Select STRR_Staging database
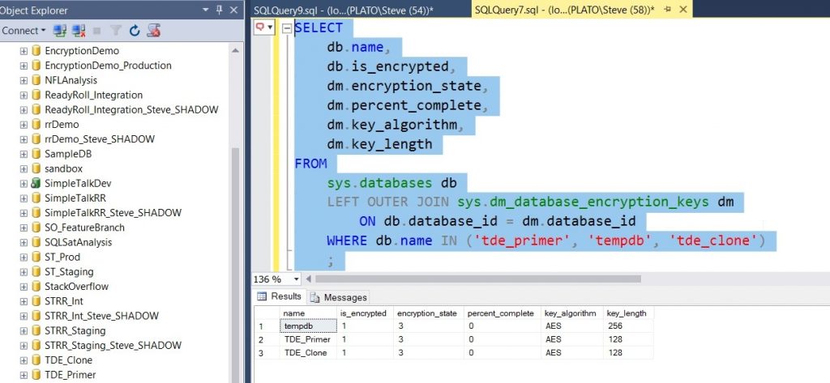This screenshot has height=383, width=830. tap(75, 330)
